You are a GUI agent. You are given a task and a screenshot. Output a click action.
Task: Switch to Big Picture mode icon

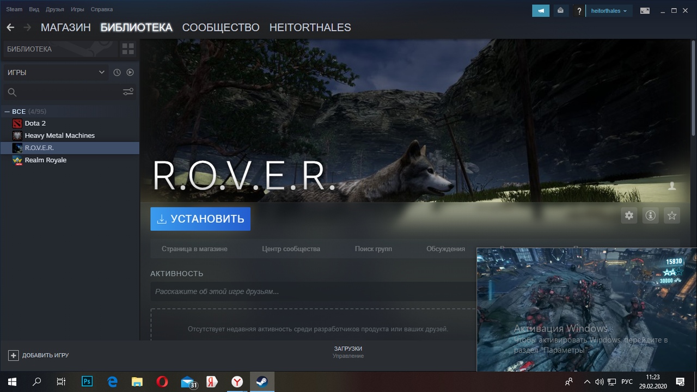click(x=645, y=10)
